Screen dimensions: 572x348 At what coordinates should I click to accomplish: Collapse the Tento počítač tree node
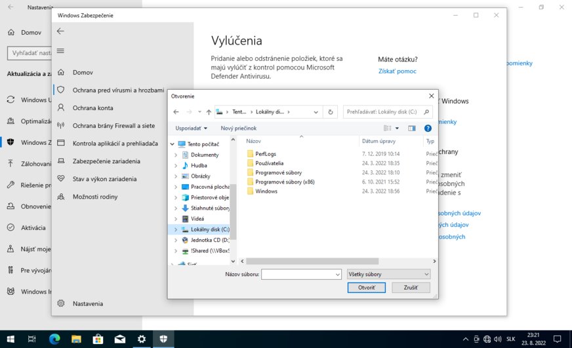click(x=172, y=144)
